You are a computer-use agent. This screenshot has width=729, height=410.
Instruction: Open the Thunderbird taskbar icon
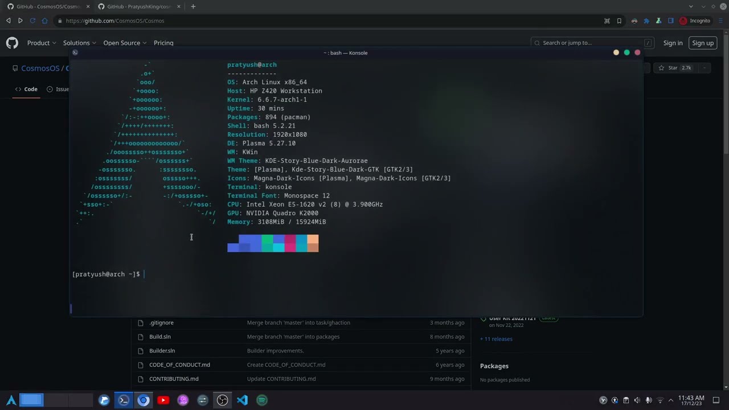point(104,400)
